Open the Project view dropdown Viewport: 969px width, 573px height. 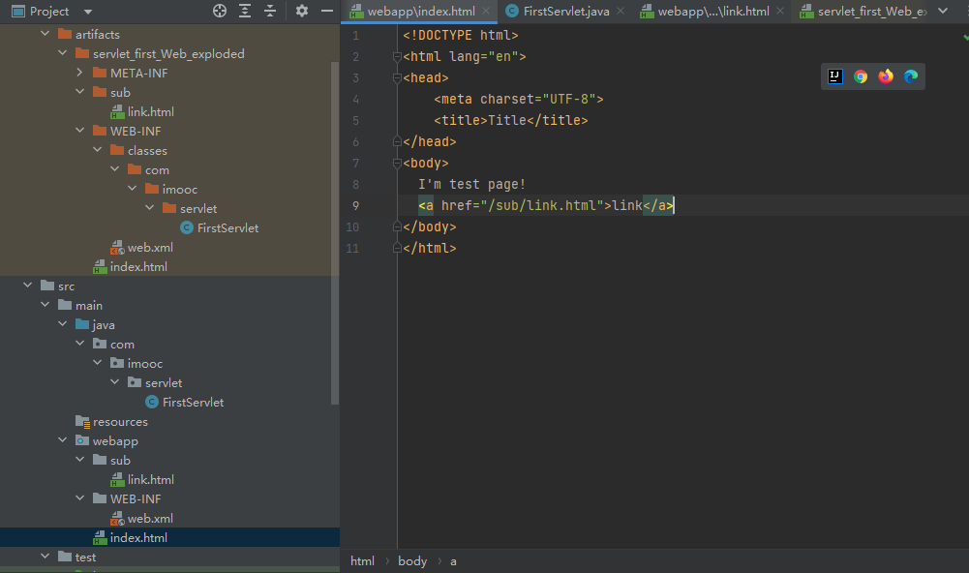[x=88, y=12]
